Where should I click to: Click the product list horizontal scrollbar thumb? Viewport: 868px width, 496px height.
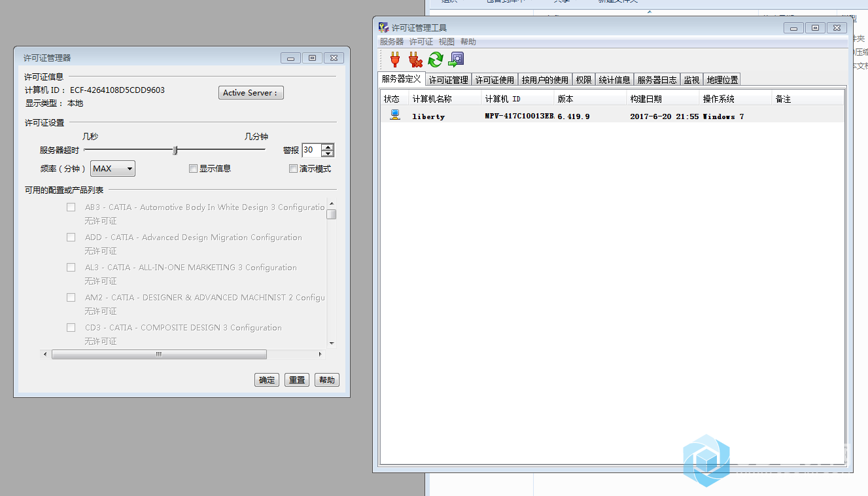point(159,354)
